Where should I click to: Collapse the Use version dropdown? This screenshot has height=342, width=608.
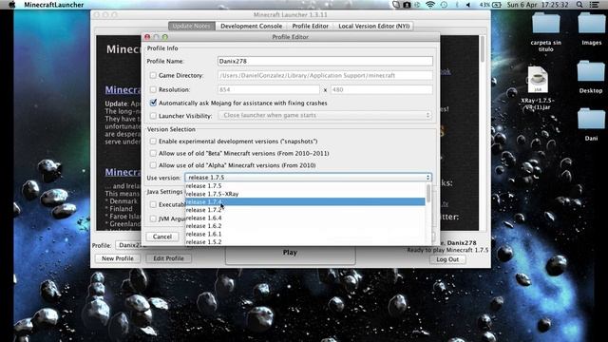[308, 178]
